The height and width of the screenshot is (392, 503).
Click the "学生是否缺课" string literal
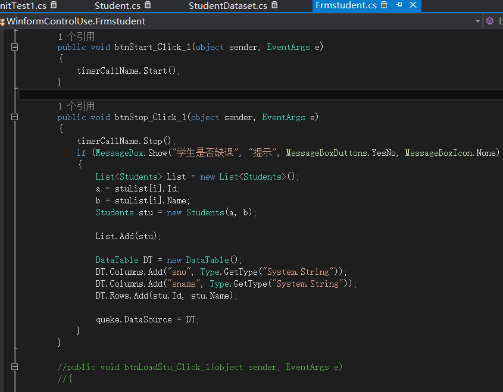click(205, 152)
